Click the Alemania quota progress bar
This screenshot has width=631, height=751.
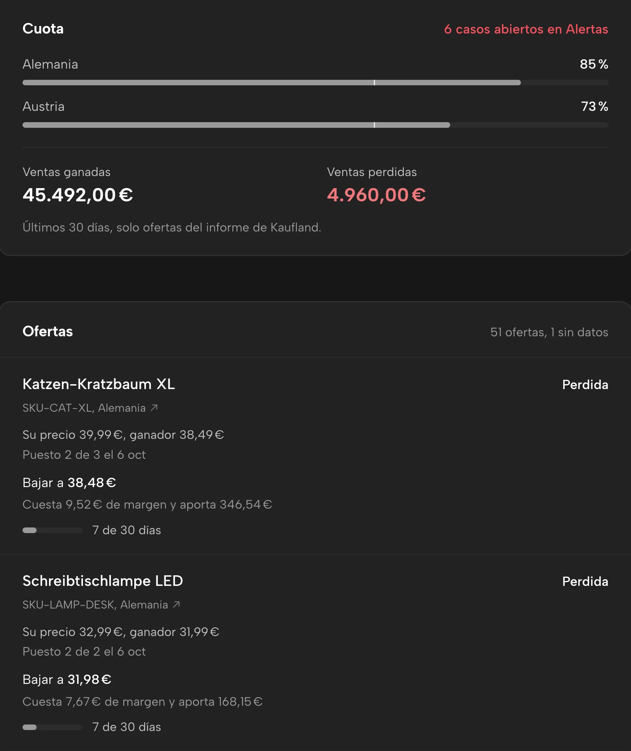coord(315,83)
